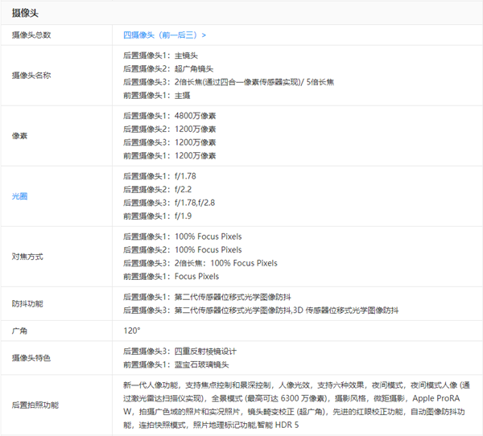The image size is (483, 436).
Task: Click the blue 光圈 link
Action: pyautogui.click(x=19, y=195)
